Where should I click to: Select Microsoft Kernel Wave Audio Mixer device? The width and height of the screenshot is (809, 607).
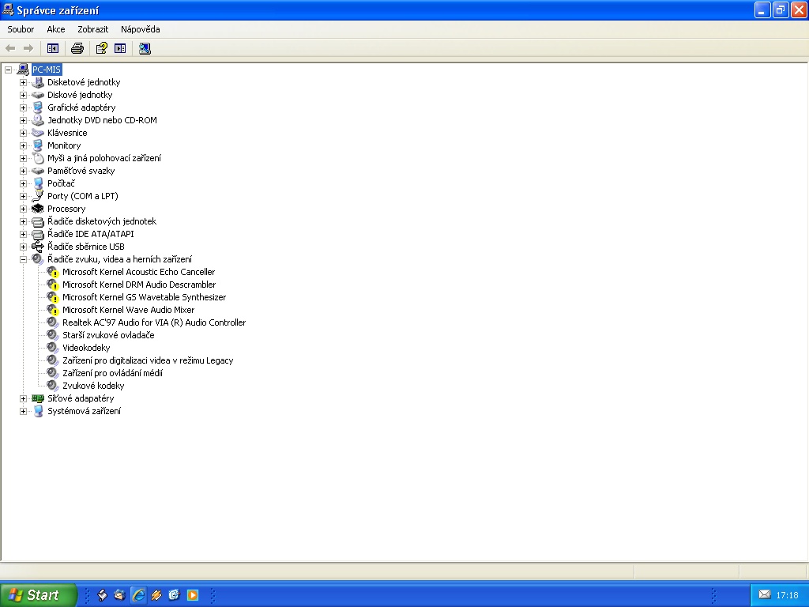pyautogui.click(x=128, y=310)
